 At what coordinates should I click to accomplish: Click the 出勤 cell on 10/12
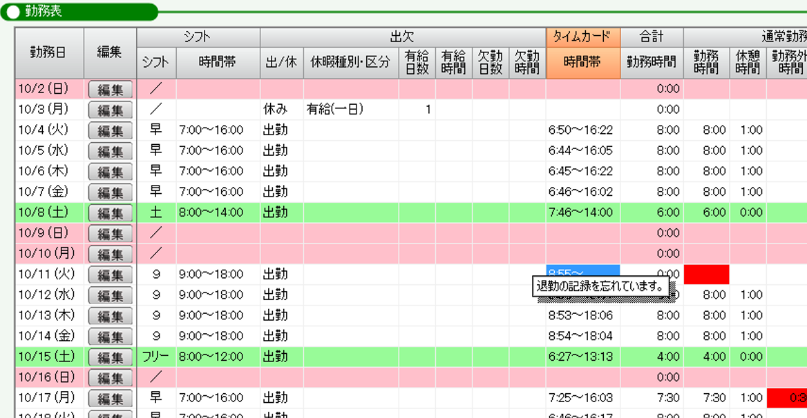(281, 295)
